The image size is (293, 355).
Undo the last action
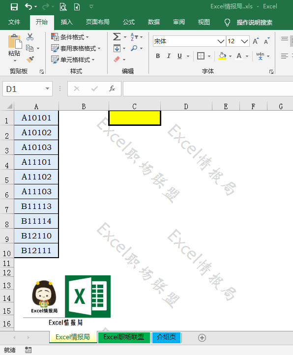(29, 6)
